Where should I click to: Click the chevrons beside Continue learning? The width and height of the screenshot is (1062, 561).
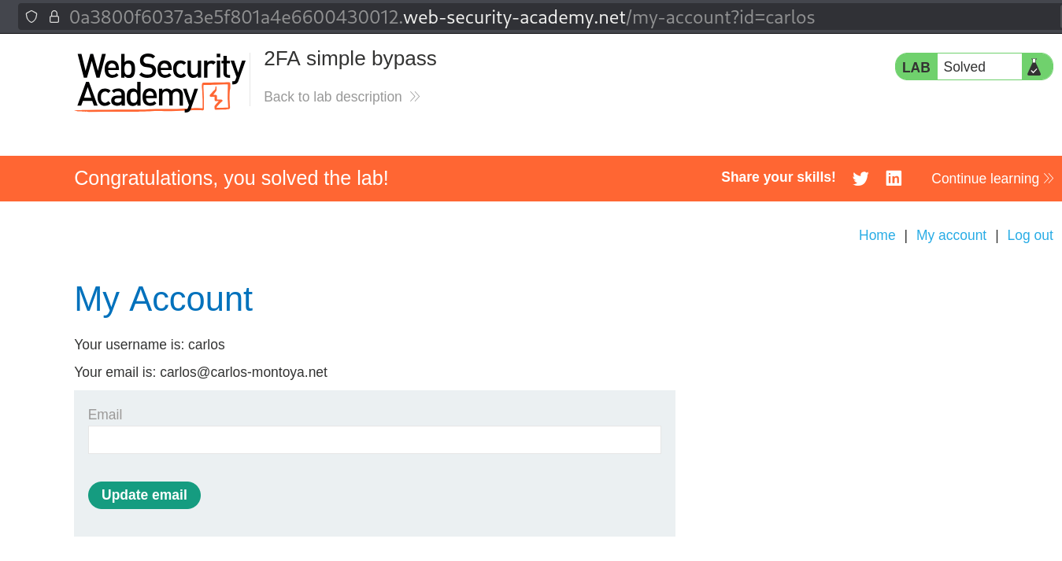(1048, 178)
